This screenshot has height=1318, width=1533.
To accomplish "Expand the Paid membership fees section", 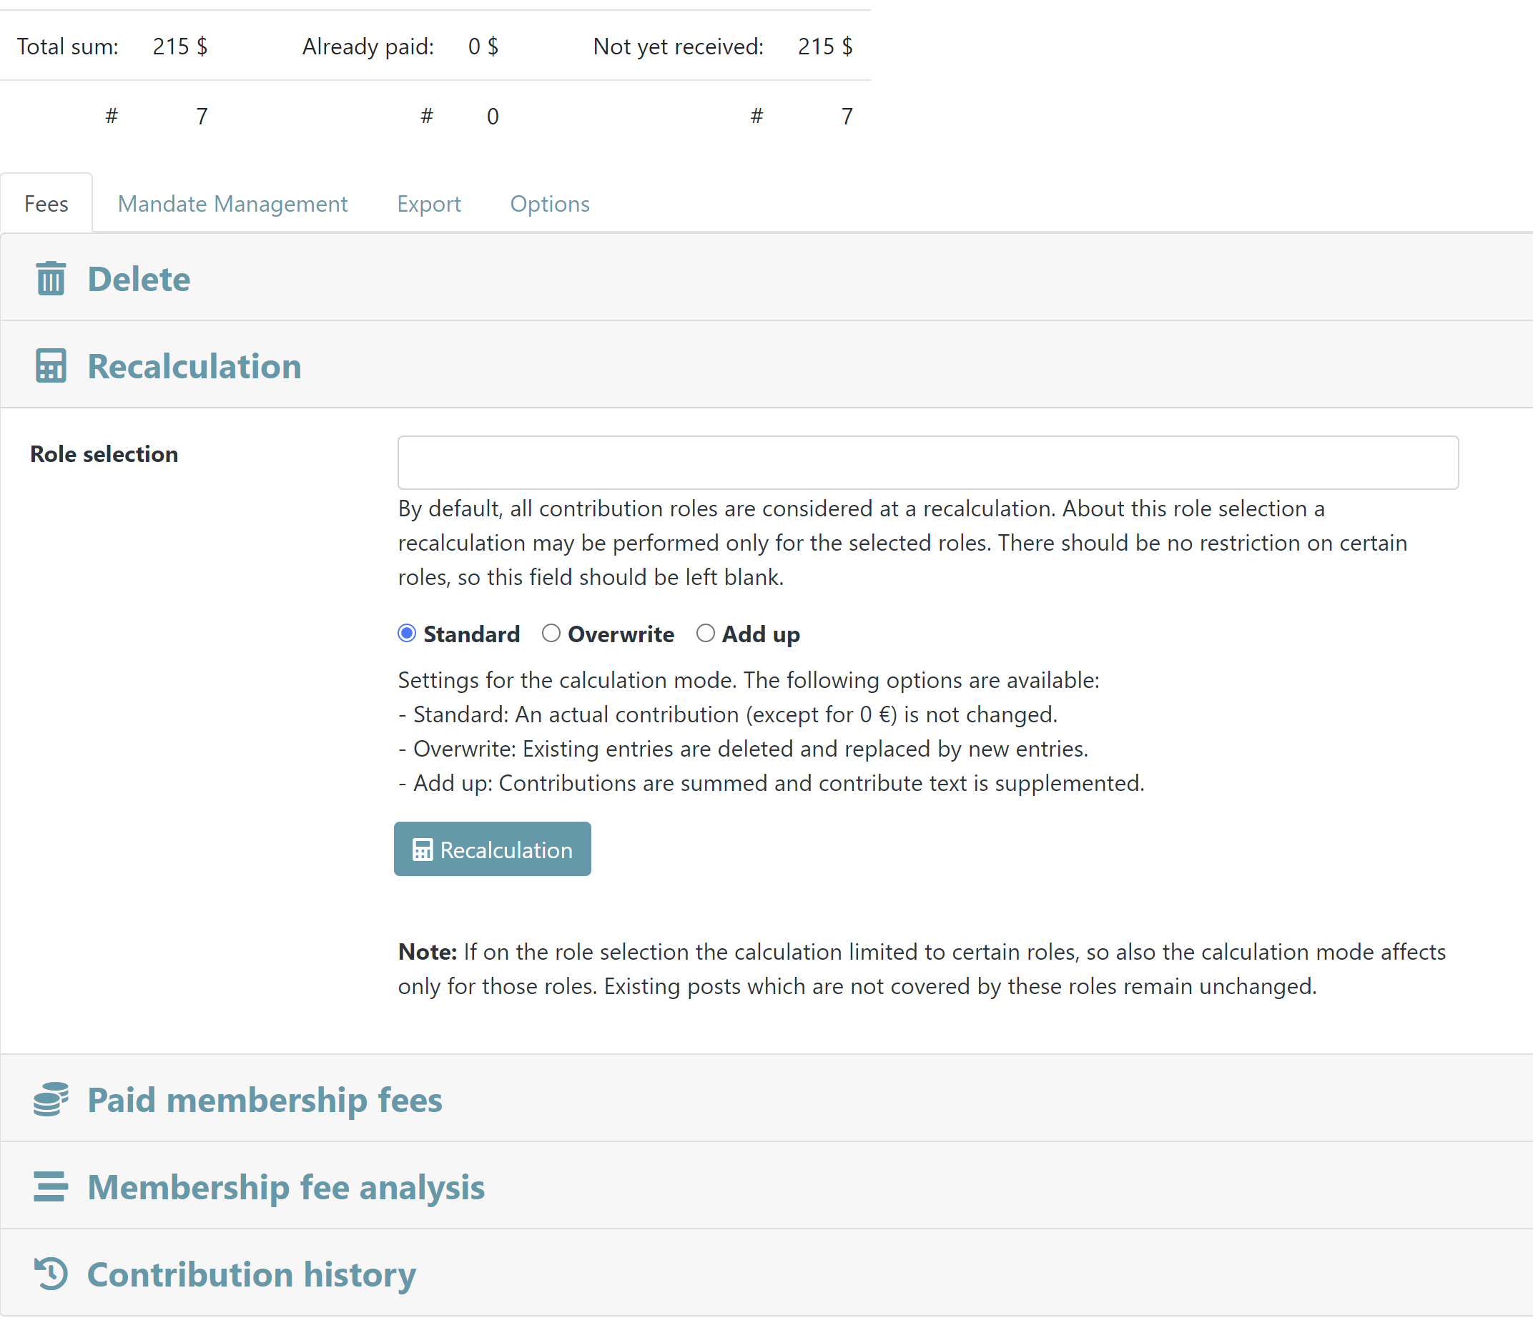I will 265,1099.
